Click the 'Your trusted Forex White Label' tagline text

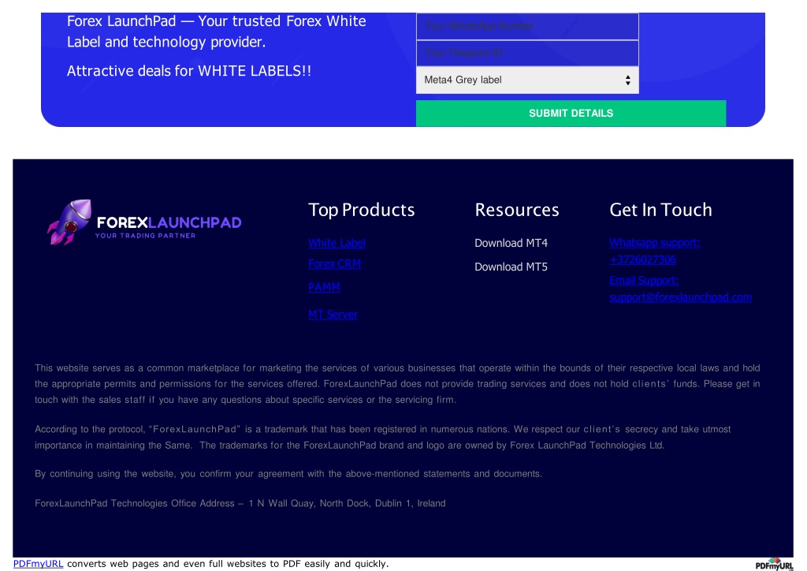tap(216, 32)
